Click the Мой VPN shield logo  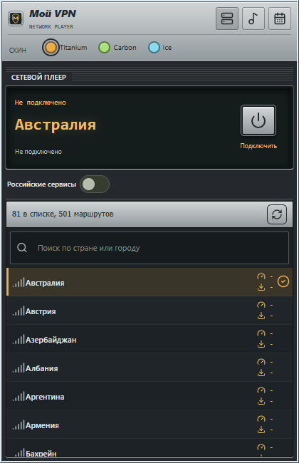tap(16, 19)
